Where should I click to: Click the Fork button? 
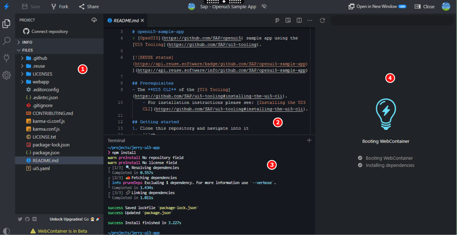(x=59, y=7)
